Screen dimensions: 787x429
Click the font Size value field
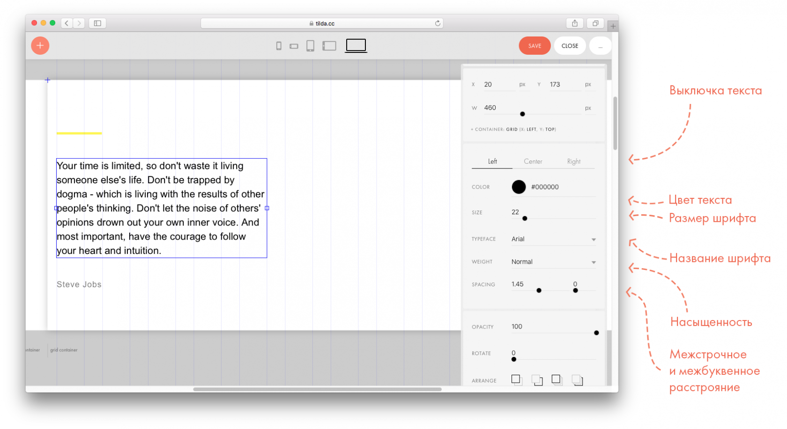pos(515,212)
